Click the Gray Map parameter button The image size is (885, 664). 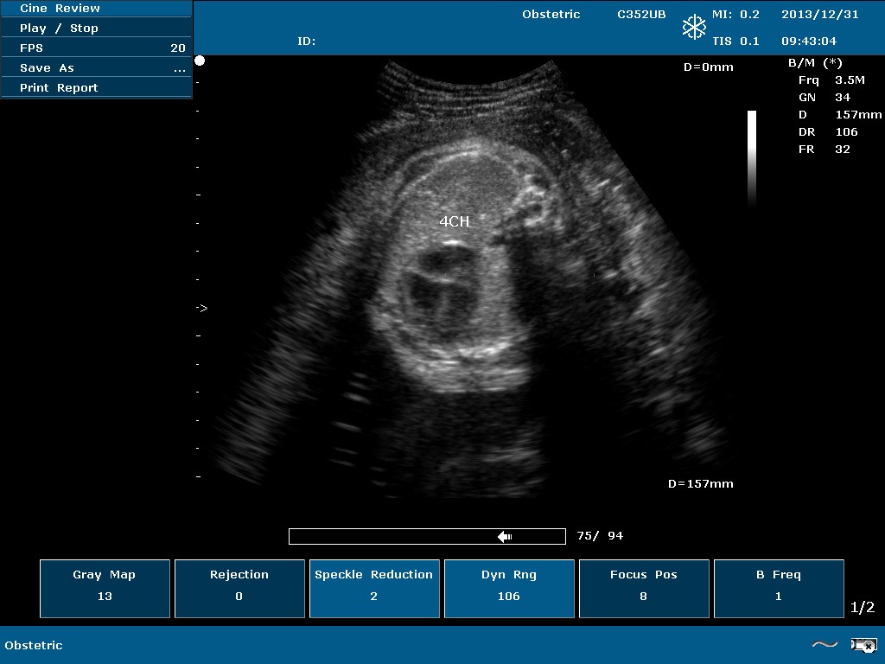coord(105,589)
